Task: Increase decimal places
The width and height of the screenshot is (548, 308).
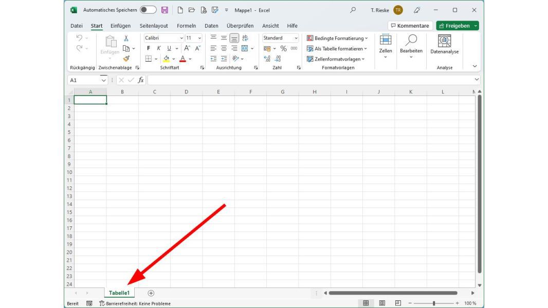Action: pos(267,59)
